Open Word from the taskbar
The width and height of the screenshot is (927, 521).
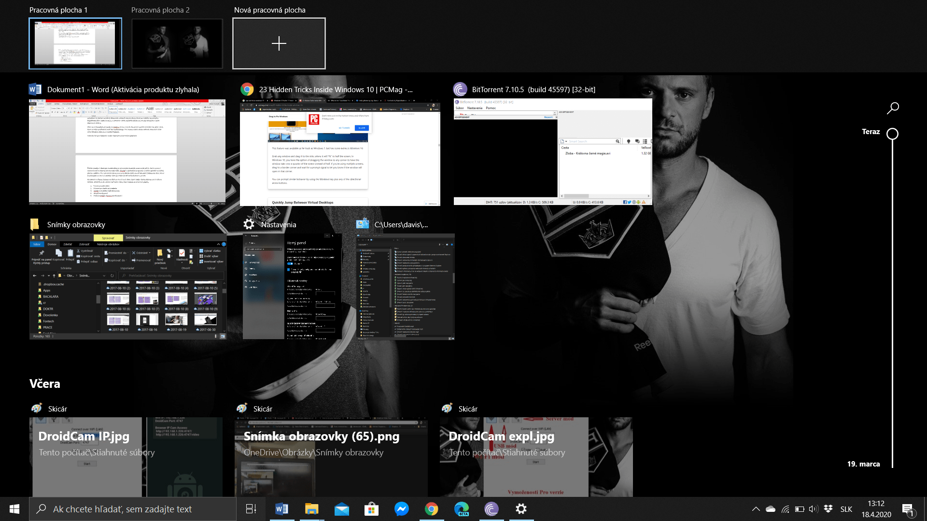281,509
